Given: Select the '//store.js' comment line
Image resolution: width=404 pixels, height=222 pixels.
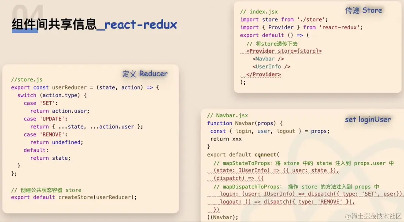Looking at the screenshot, I should [x=27, y=80].
